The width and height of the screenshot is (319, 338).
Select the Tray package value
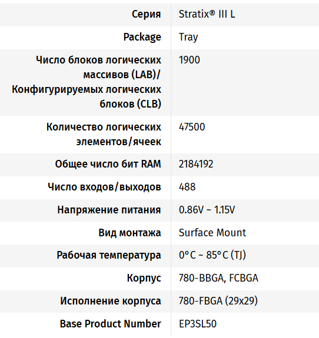point(188,37)
